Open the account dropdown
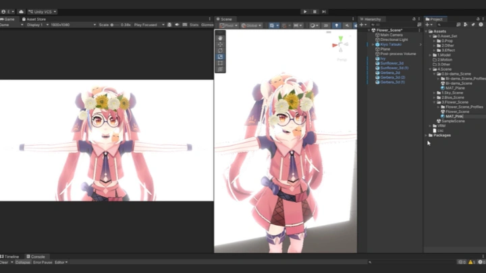486x273 pixels. pyautogui.click(x=7, y=11)
